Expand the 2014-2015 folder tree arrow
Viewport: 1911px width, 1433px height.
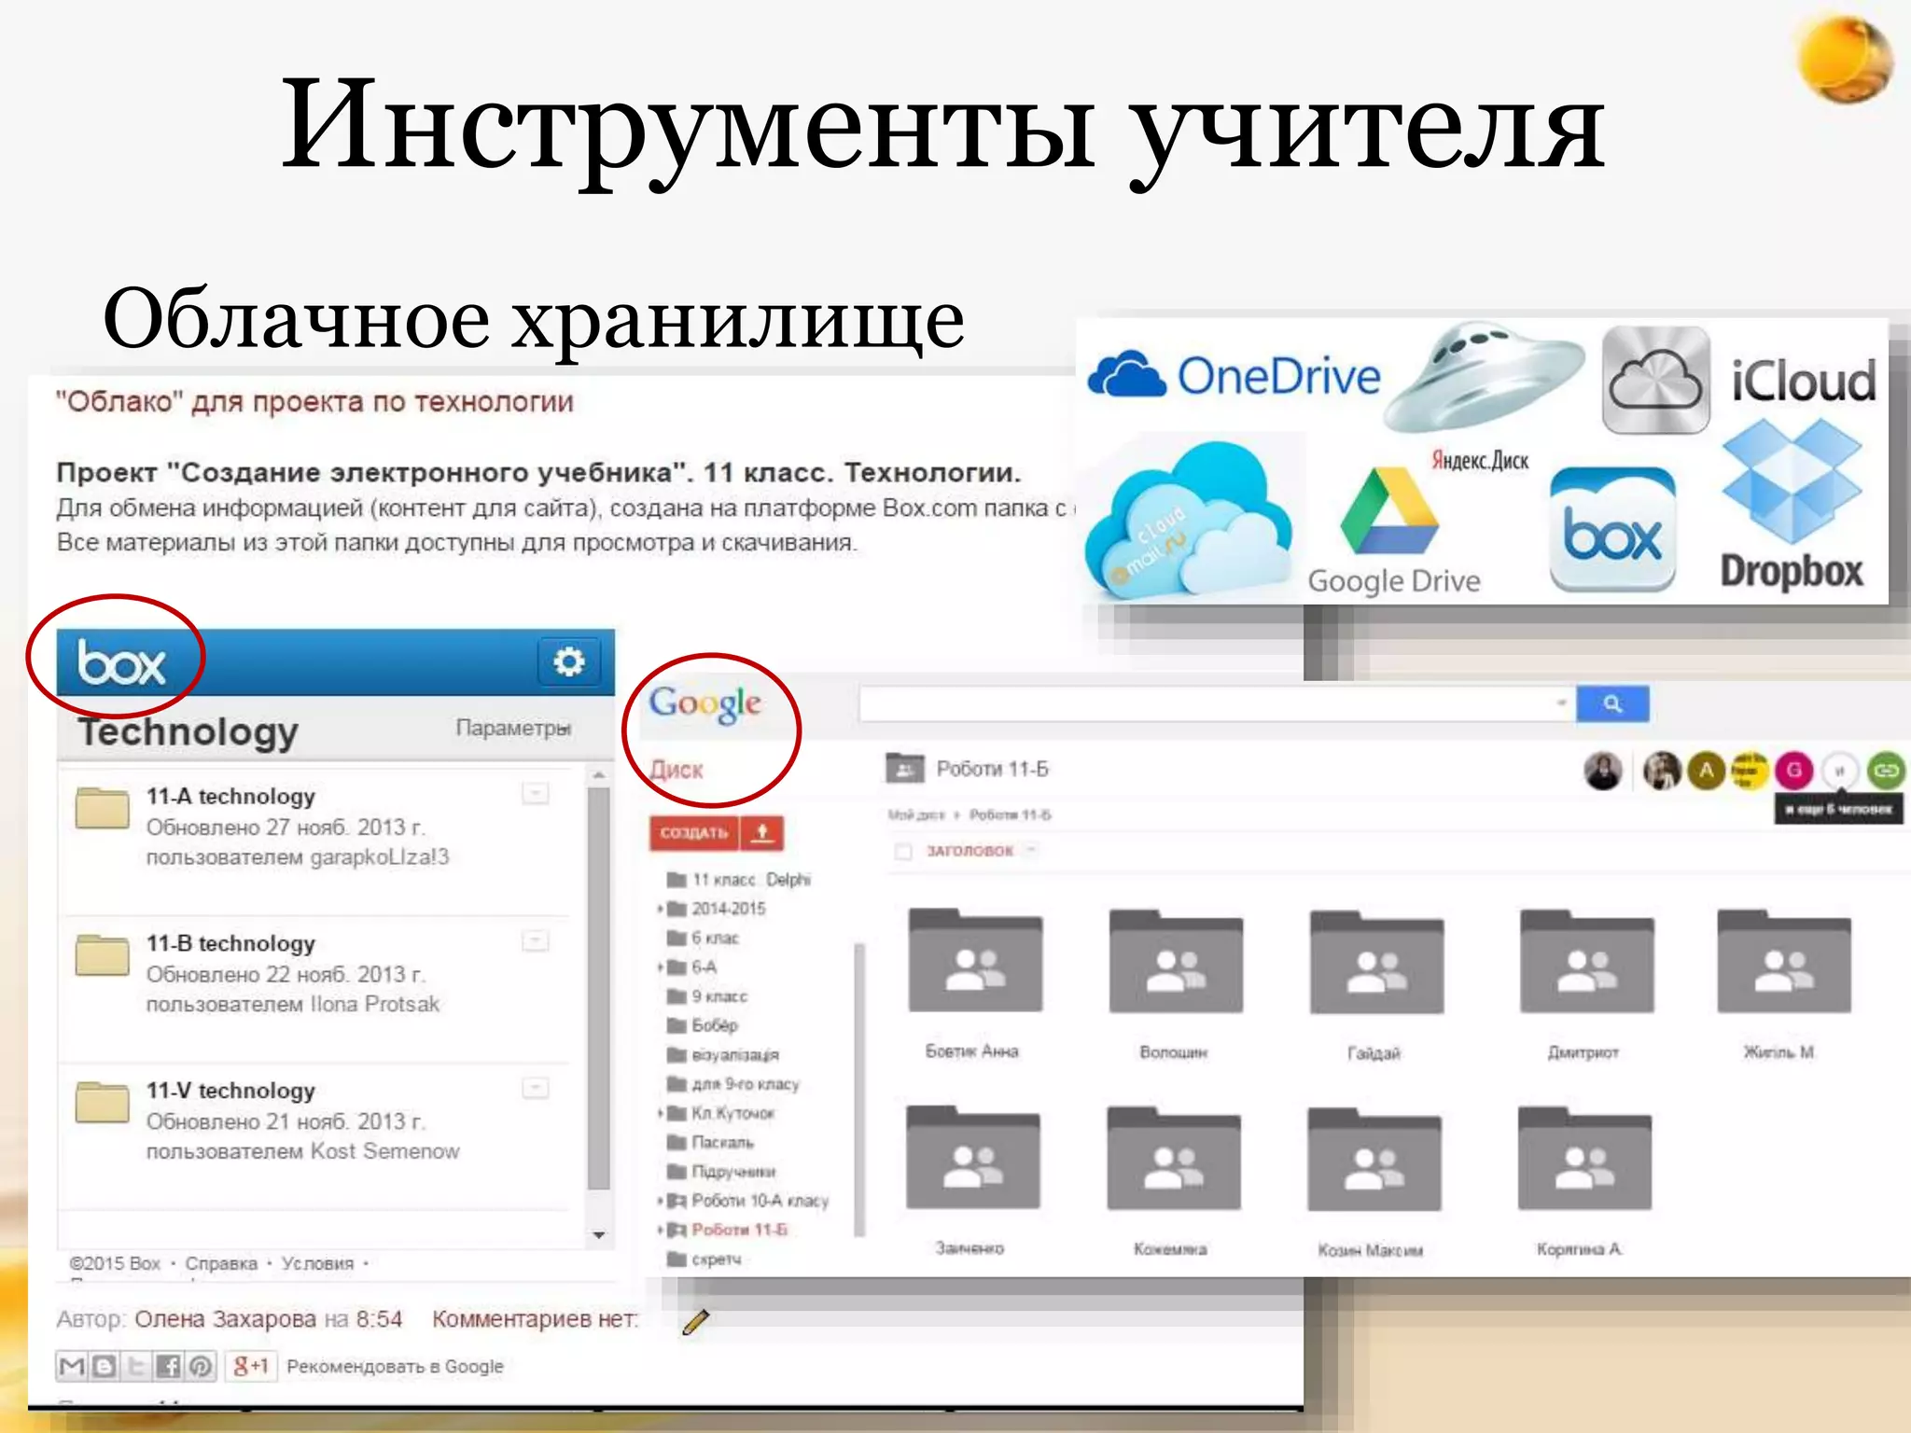[661, 909]
